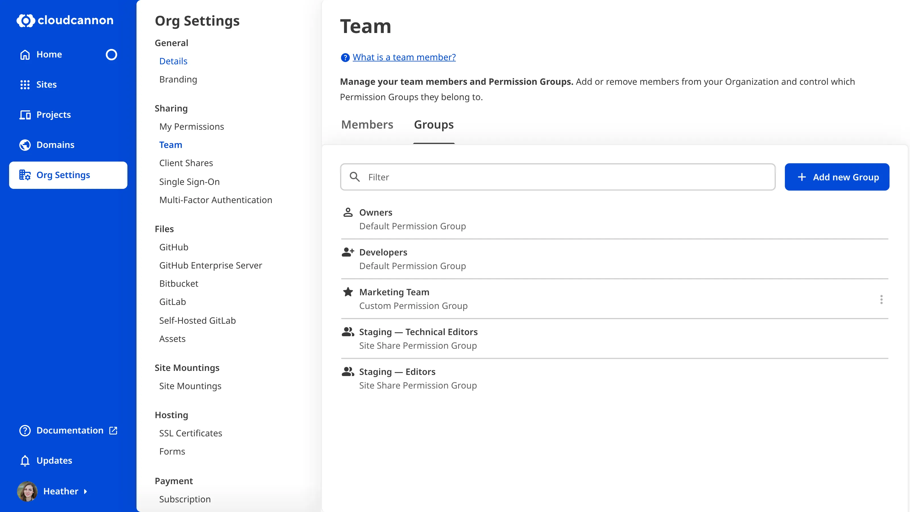Open Staging — Editors group
This screenshot has width=910, height=512.
click(615, 378)
